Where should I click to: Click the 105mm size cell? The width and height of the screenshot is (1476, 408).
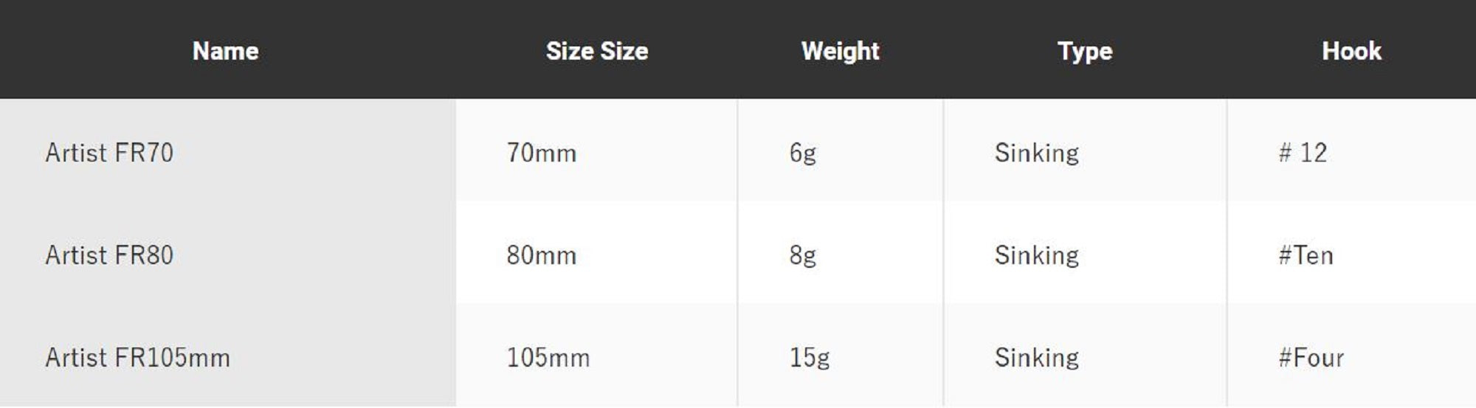[548, 358]
